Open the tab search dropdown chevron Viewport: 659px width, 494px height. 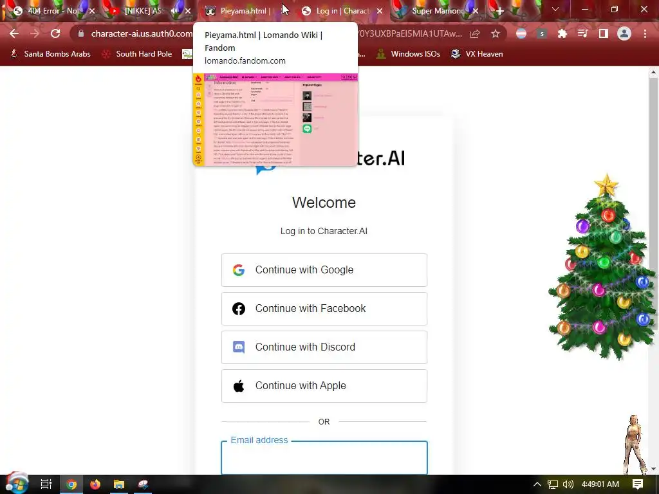point(555,9)
